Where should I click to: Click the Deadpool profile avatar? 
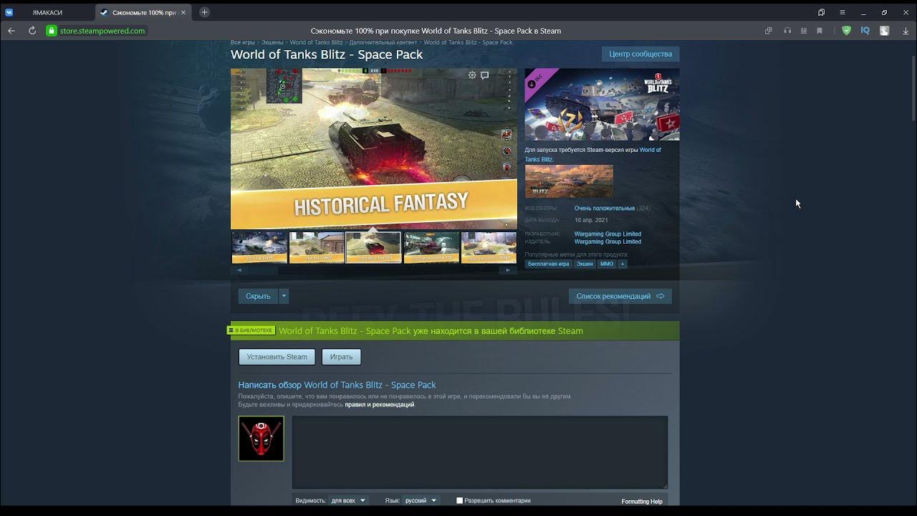pos(261,438)
